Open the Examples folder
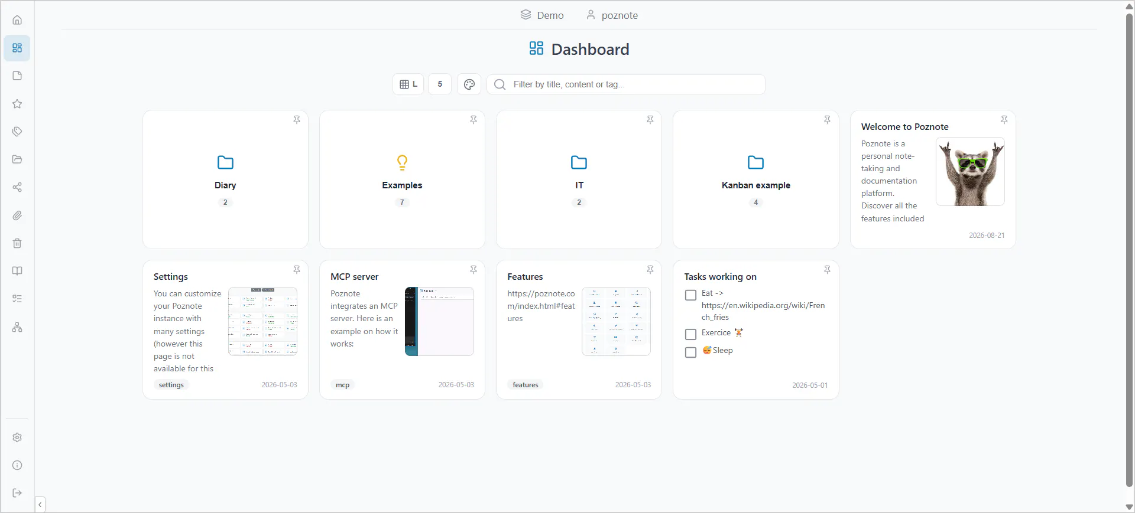This screenshot has width=1135, height=513. (x=402, y=179)
